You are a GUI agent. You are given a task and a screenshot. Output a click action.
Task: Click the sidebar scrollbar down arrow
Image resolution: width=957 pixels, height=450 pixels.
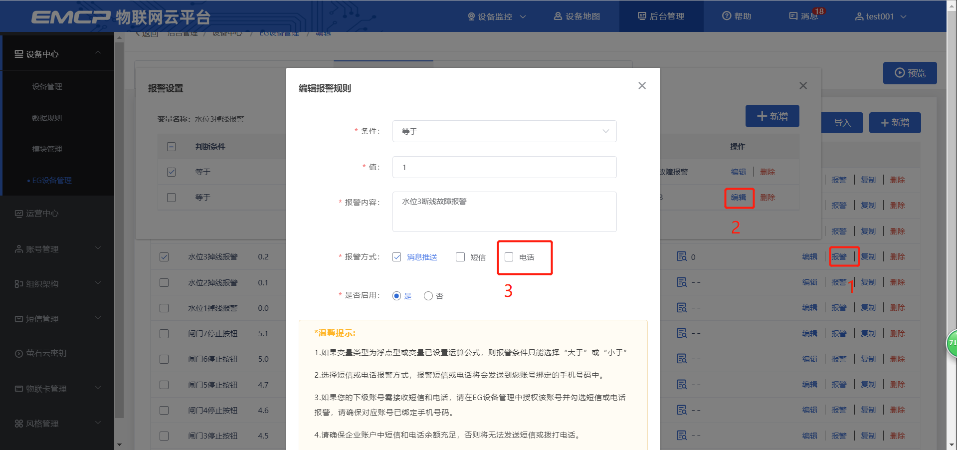click(119, 445)
